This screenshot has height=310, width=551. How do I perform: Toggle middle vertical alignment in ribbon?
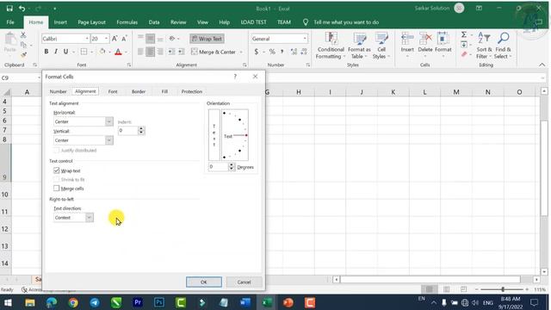coord(150,39)
